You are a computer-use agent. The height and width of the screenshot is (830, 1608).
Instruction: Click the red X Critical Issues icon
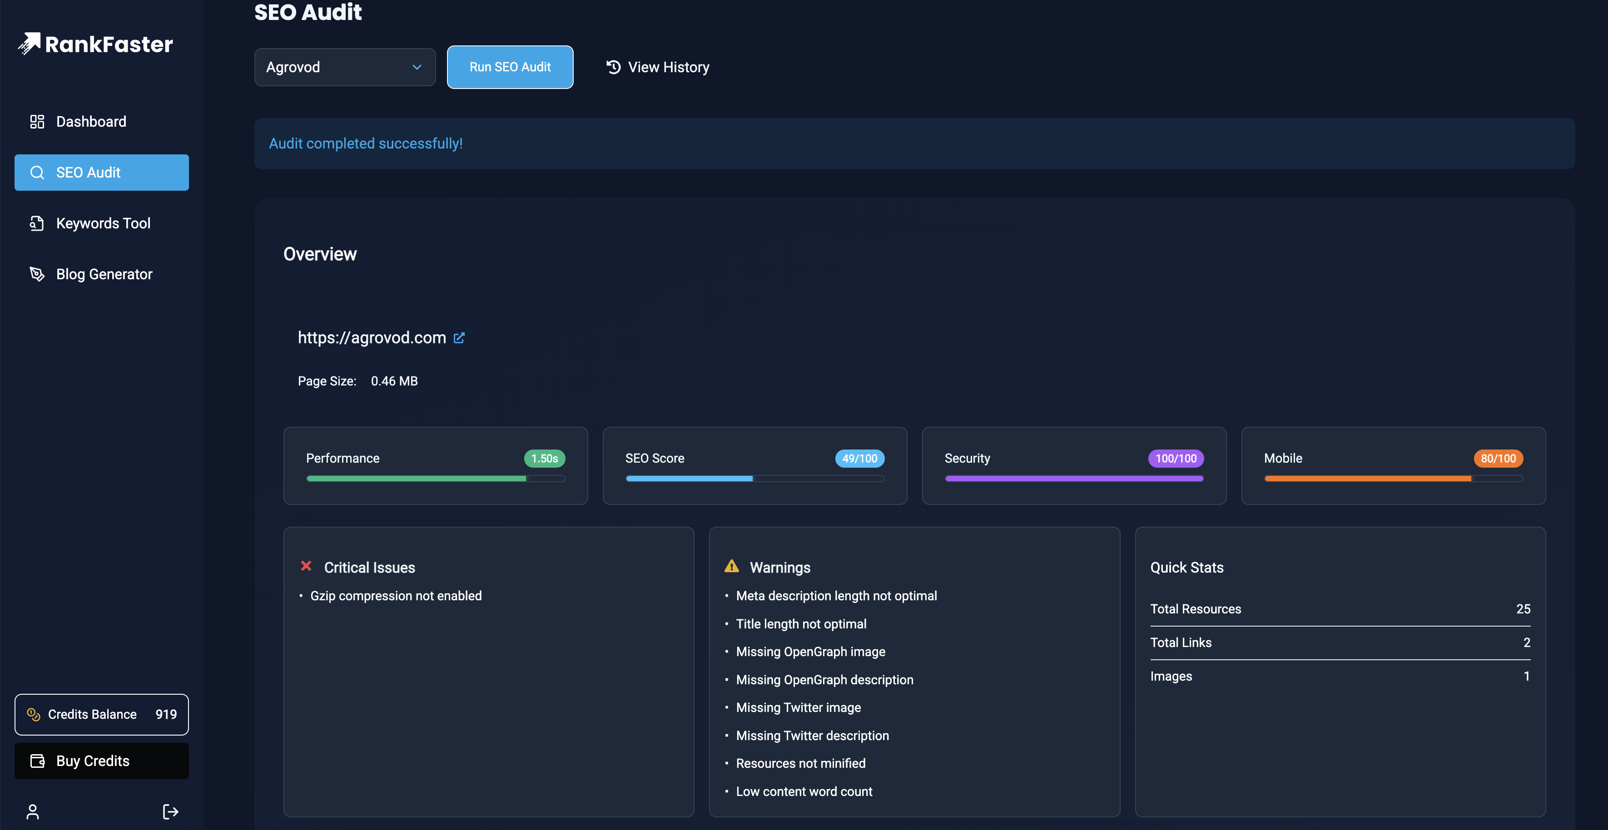306,566
